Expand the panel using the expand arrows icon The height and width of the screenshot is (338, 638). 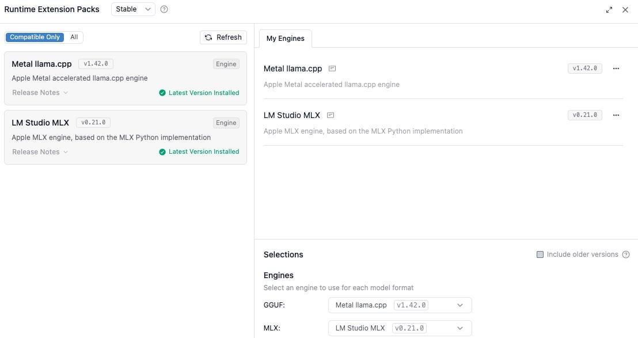point(609,10)
